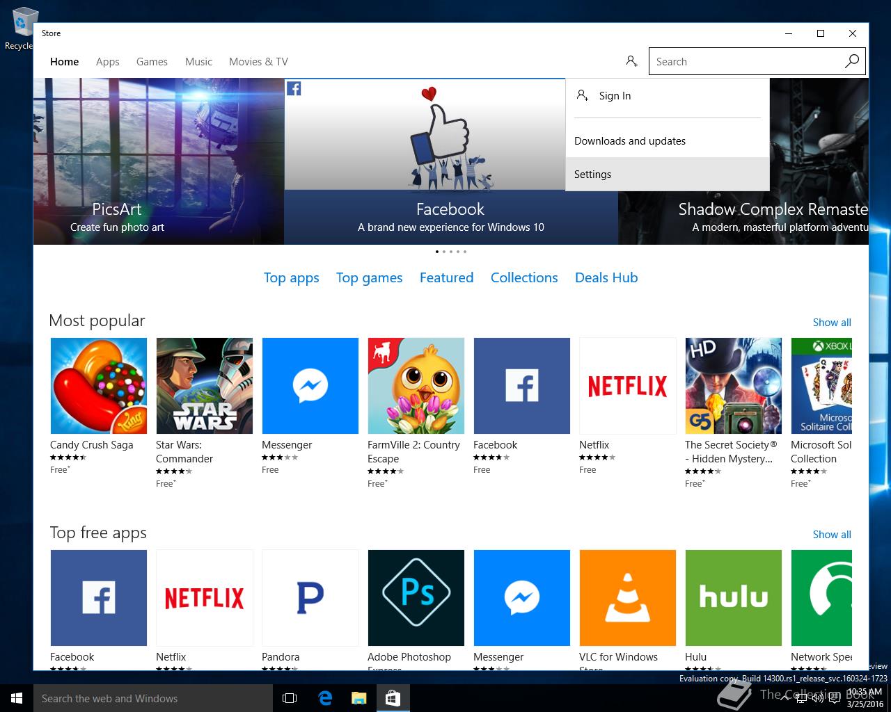The width and height of the screenshot is (891, 712).
Task: Select Sign In from account menu
Action: pos(668,96)
